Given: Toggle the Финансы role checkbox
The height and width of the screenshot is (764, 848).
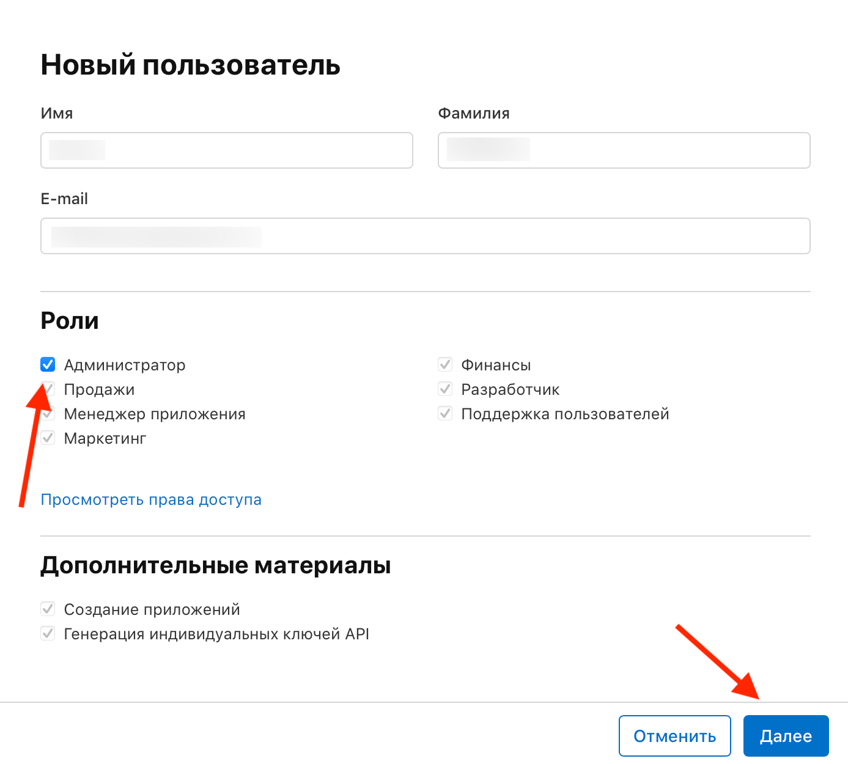Looking at the screenshot, I should (445, 365).
